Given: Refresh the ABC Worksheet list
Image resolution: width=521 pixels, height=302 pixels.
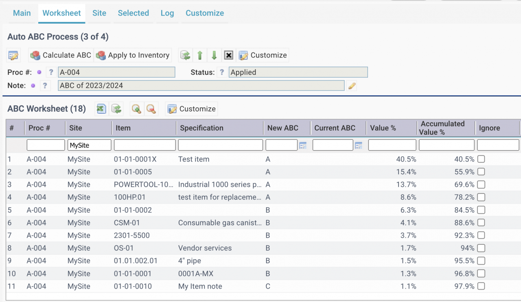Looking at the screenshot, I should [x=116, y=109].
